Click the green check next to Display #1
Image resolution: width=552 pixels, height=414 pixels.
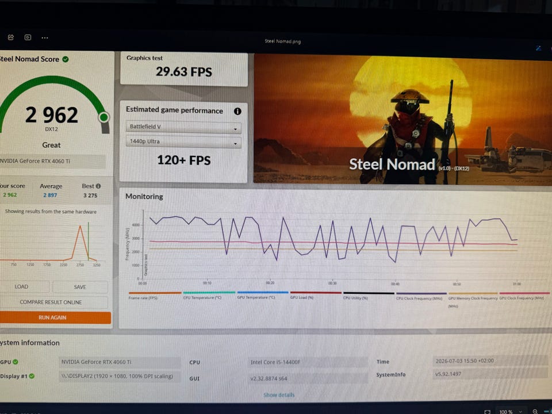[x=32, y=376]
